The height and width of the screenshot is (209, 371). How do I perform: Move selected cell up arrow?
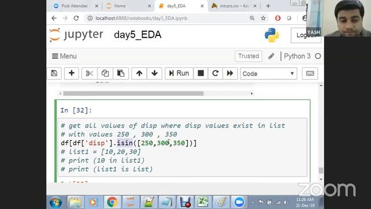(139, 73)
